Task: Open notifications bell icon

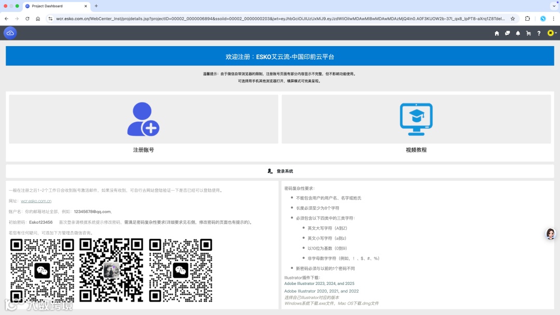Action: pos(518,33)
